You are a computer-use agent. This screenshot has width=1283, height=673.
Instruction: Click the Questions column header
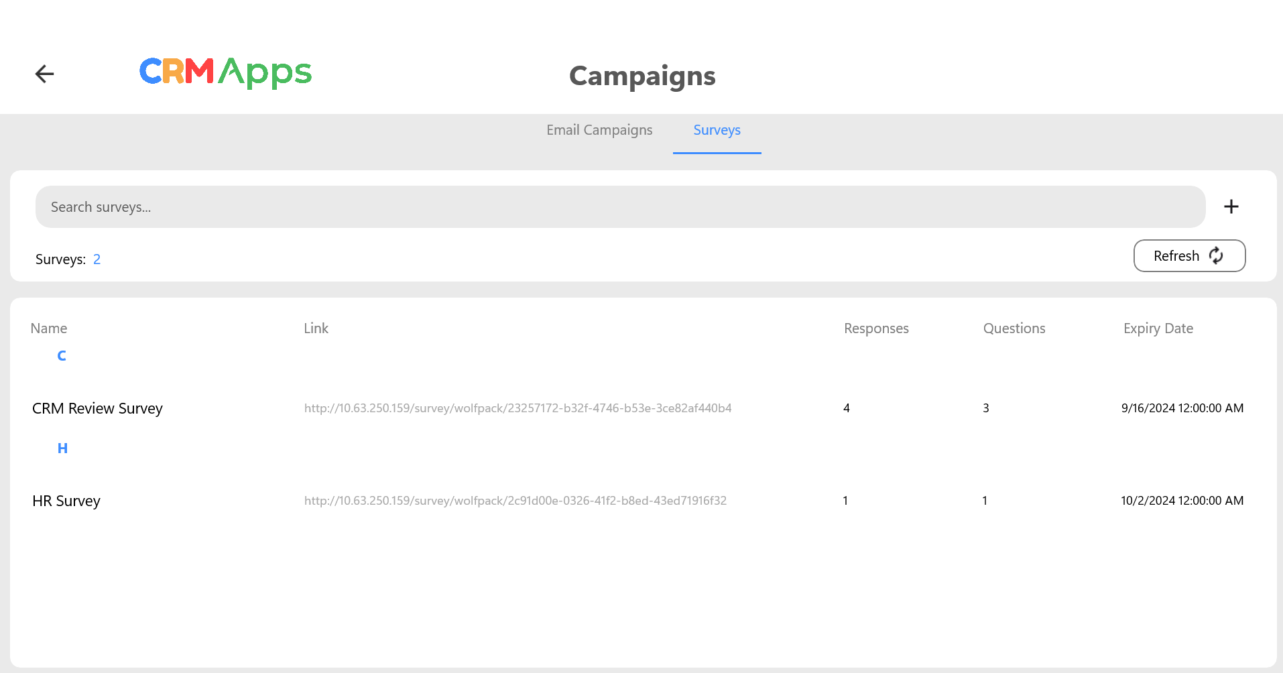pyautogui.click(x=1014, y=328)
